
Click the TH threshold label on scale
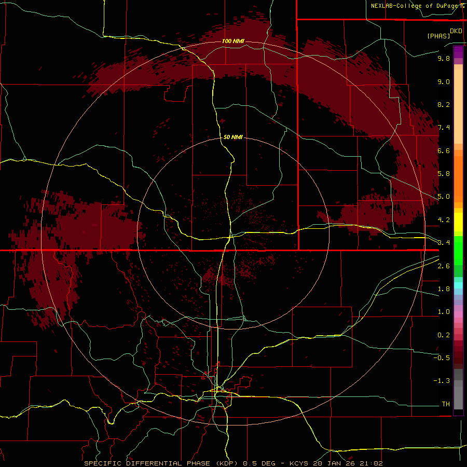click(x=446, y=404)
